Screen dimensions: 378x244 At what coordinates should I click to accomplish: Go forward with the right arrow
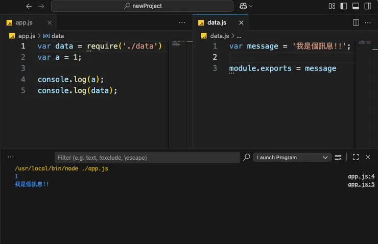(x=41, y=6)
